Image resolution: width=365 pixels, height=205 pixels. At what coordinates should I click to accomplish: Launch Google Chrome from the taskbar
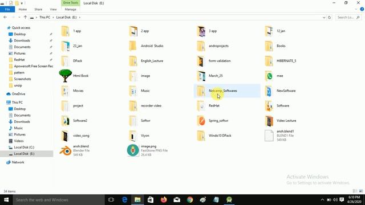[190, 200]
